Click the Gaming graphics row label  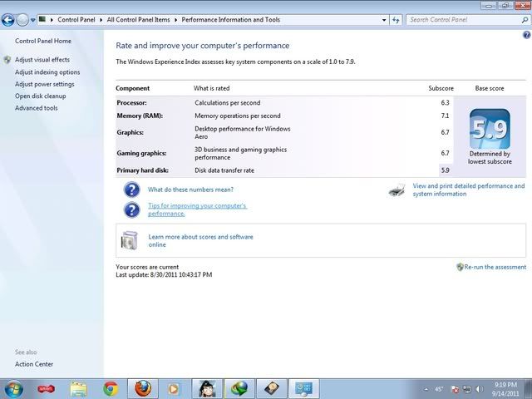coord(141,153)
